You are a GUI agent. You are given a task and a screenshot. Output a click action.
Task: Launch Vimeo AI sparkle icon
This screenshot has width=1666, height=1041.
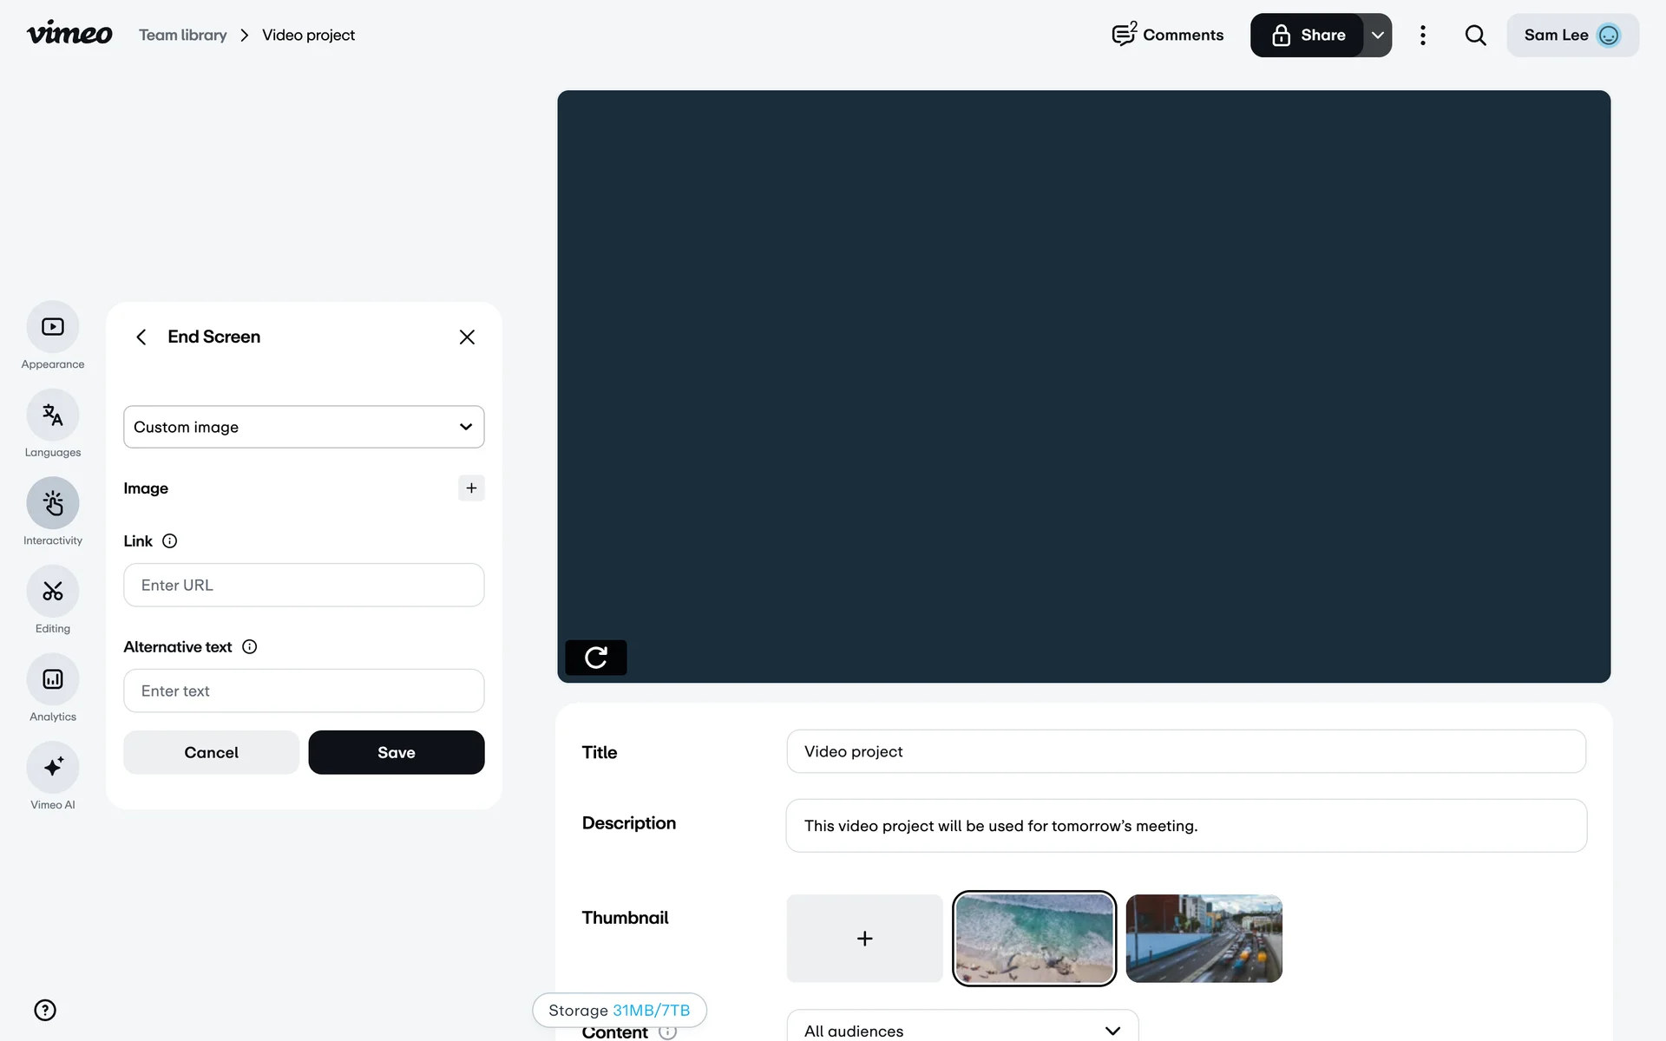(53, 768)
